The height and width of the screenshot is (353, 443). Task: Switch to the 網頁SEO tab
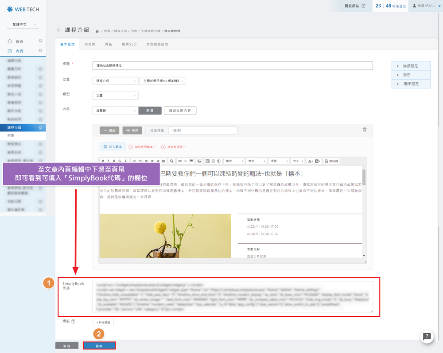tap(129, 44)
